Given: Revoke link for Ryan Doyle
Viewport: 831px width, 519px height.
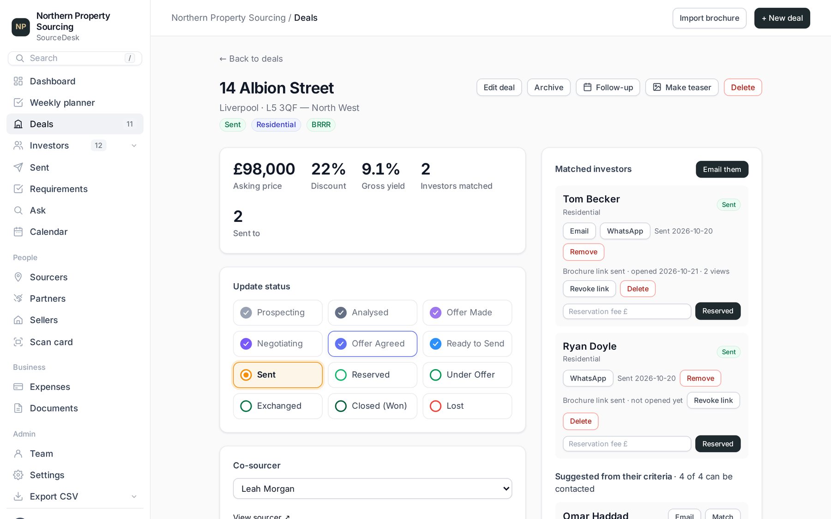Looking at the screenshot, I should point(713,400).
